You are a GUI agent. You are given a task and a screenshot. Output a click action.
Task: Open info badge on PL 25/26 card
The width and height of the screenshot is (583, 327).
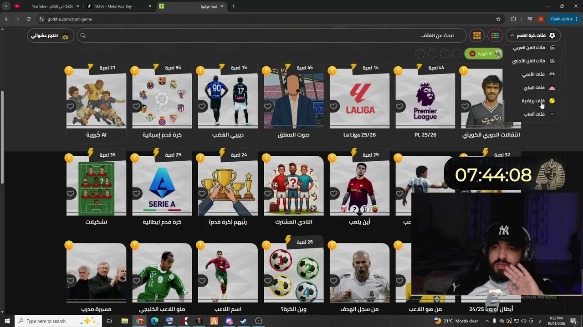pyautogui.click(x=398, y=71)
